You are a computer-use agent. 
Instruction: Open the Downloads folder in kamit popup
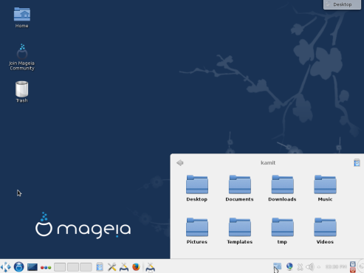[282, 188]
